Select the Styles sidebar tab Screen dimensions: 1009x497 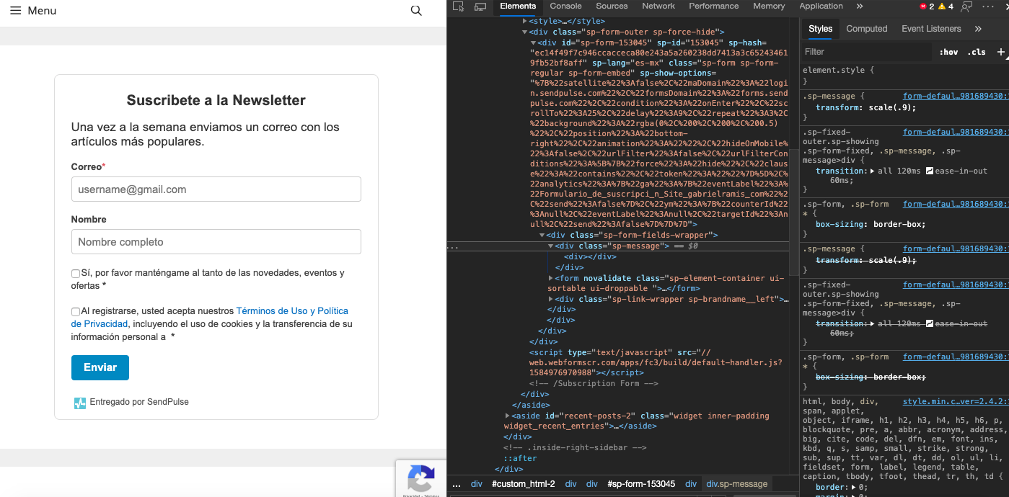point(820,29)
